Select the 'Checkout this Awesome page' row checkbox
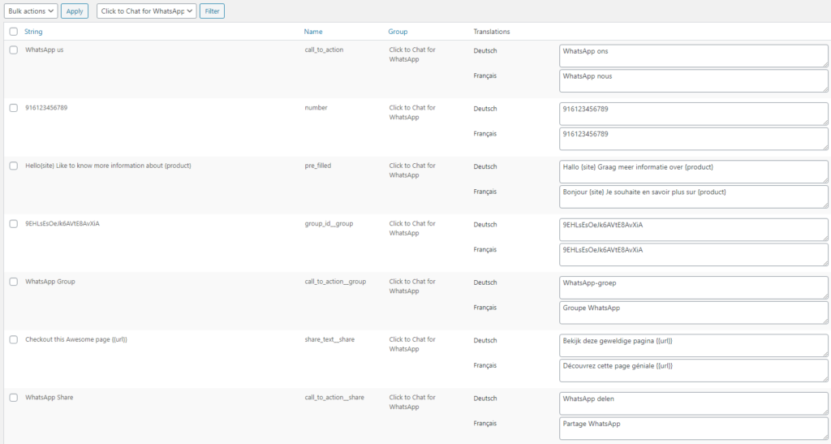Screen dimensions: 831x444 coord(14,339)
